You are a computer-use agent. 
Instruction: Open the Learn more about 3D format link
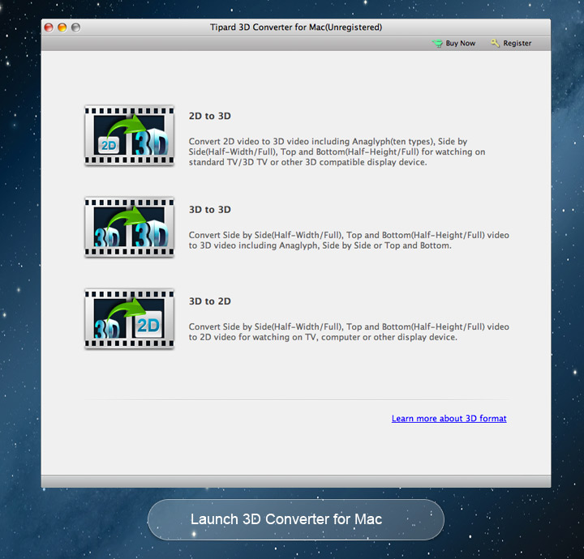(x=449, y=418)
